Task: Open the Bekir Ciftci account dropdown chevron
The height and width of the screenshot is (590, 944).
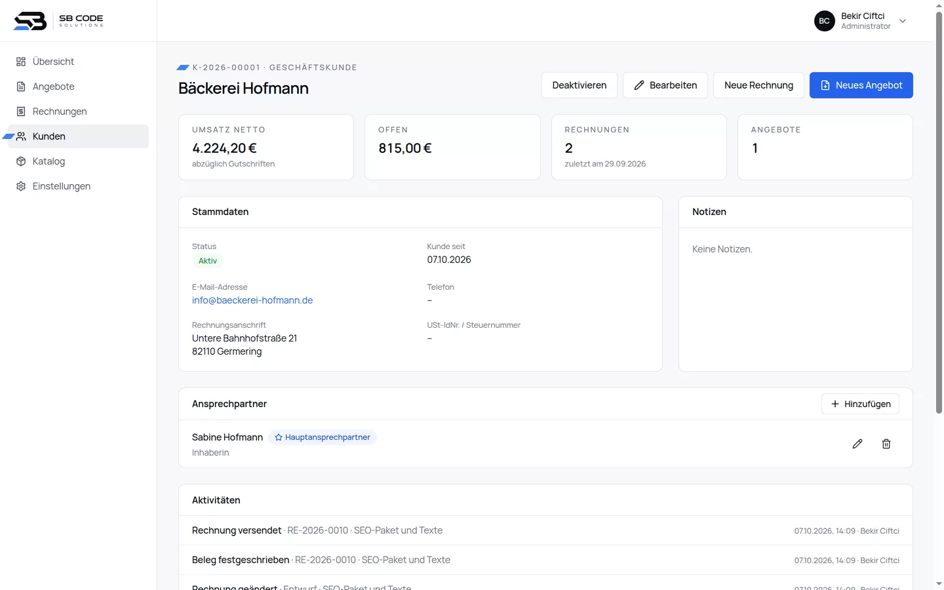Action: pos(903,21)
